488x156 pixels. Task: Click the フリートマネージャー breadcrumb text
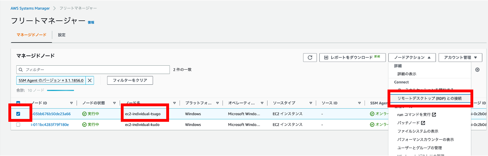tap(78, 8)
